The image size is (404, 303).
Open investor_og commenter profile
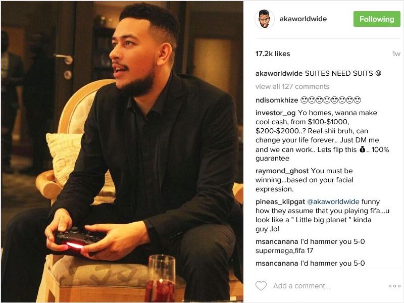[x=275, y=113]
